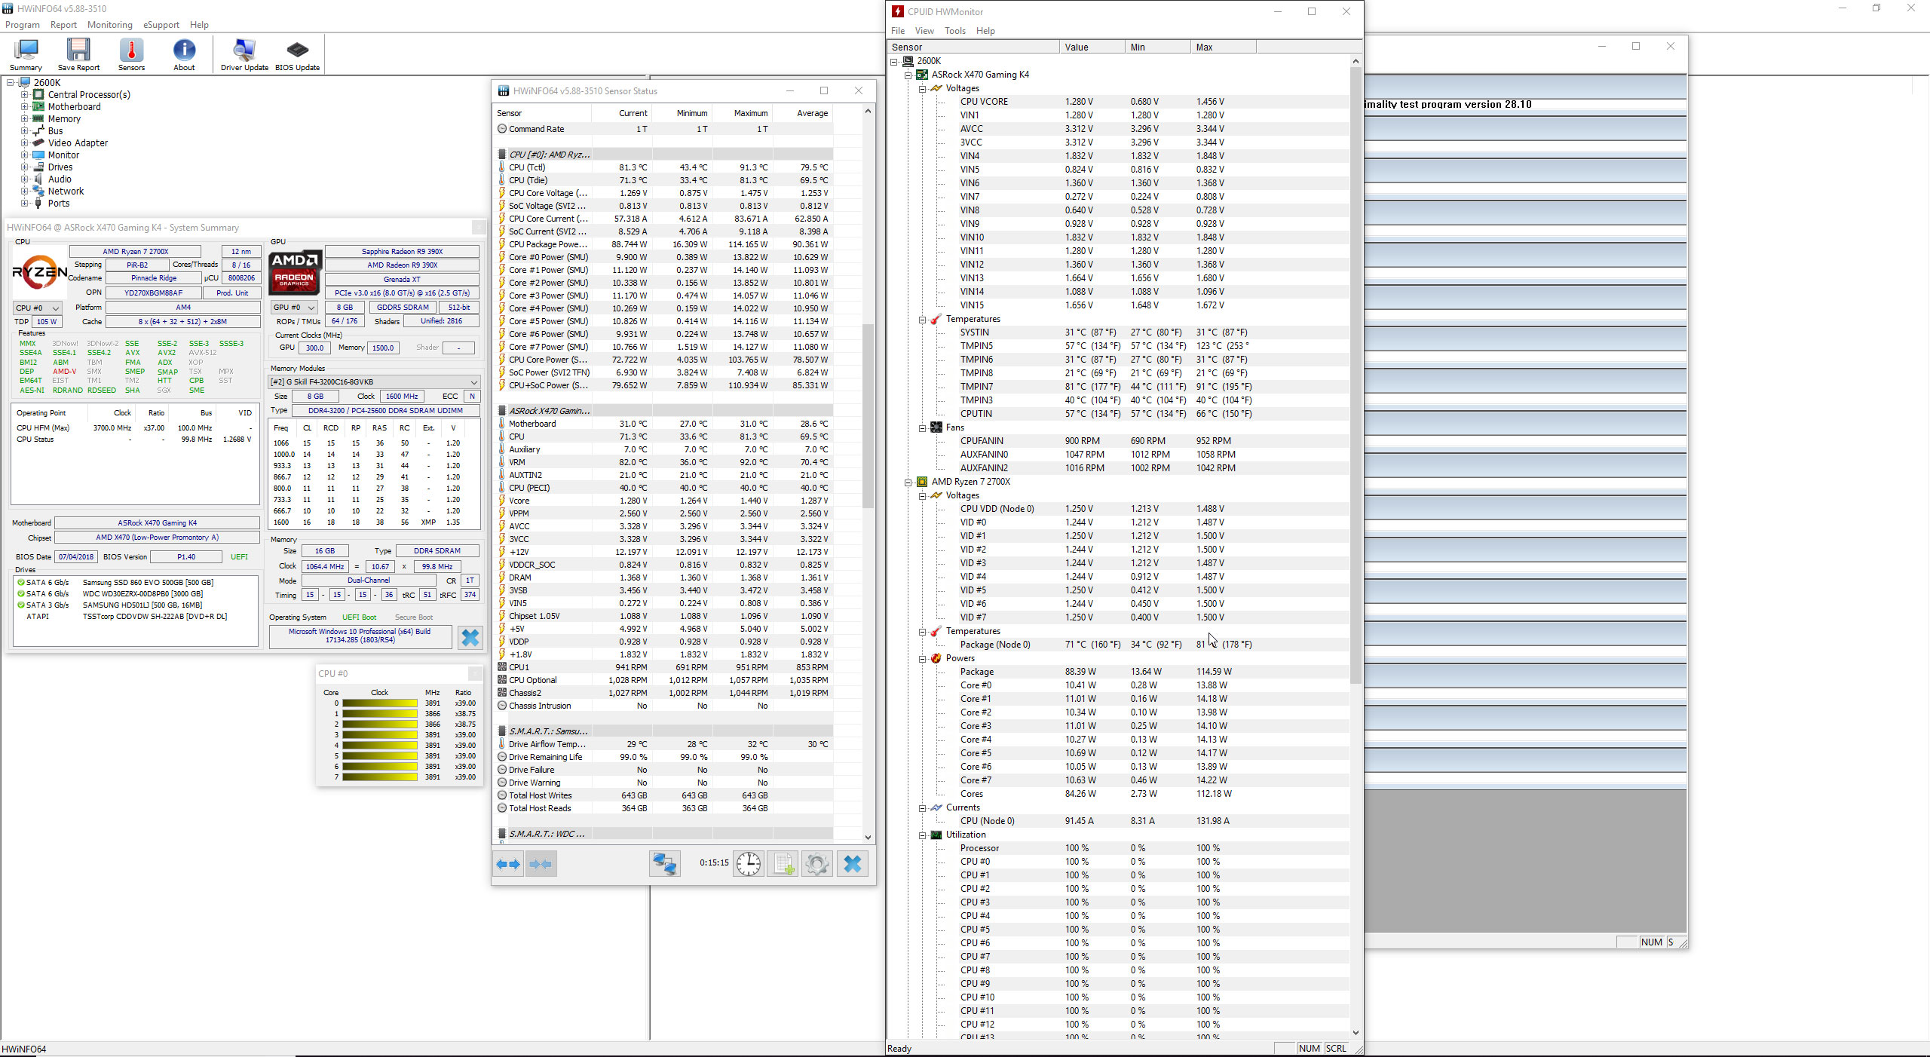Click the blue X icon in System Summary
The height and width of the screenshot is (1057, 1930).
coord(470,638)
